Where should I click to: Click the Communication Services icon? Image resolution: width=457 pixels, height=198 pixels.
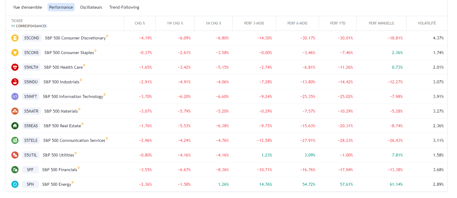[15, 140]
